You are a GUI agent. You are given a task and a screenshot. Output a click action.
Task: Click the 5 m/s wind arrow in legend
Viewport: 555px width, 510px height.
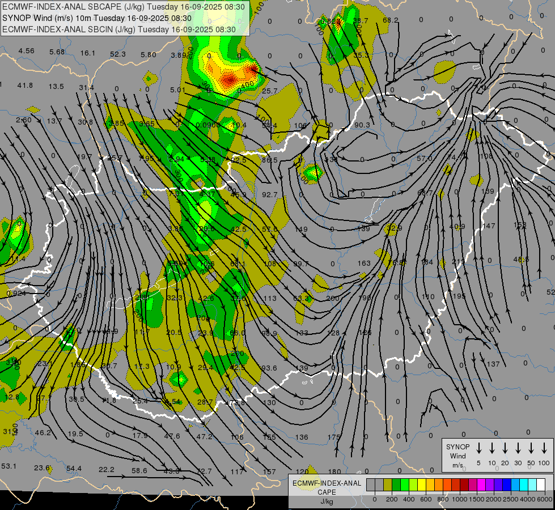click(x=478, y=448)
